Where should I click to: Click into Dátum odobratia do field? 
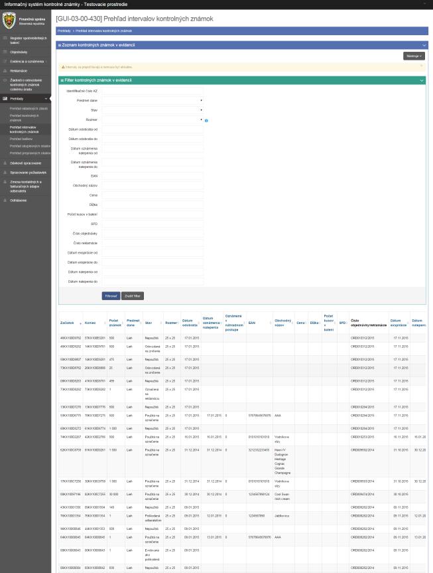click(153, 139)
